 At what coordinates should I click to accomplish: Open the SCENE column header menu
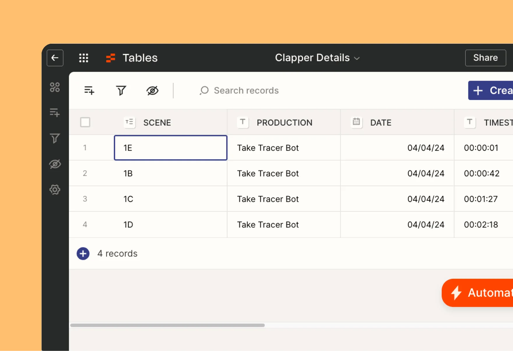point(170,122)
